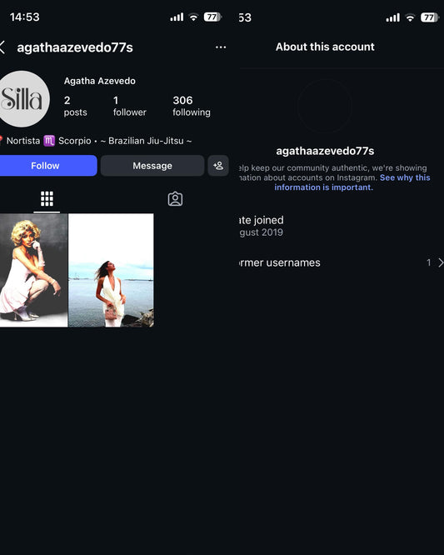Open the Silla profile picture
444x555 pixels.
(23, 99)
